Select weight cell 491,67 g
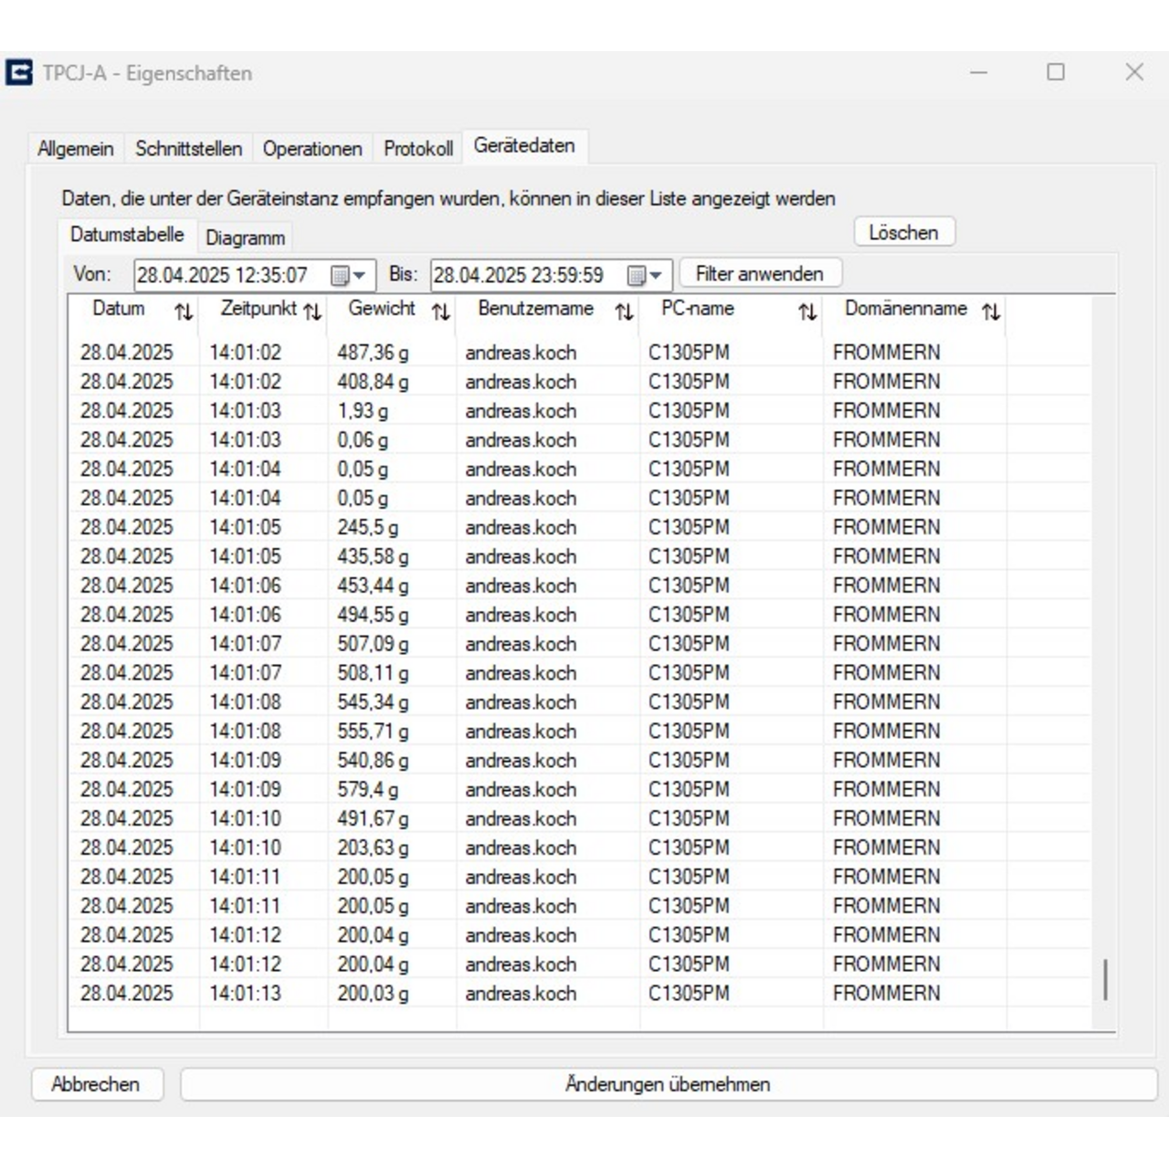This screenshot has width=1169, height=1169. (x=373, y=819)
